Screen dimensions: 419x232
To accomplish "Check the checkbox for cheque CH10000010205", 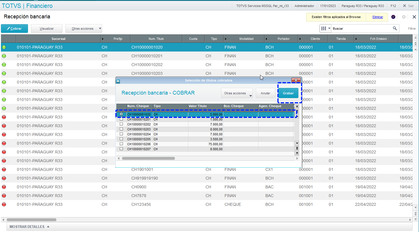I will tap(121, 139).
